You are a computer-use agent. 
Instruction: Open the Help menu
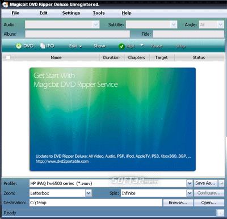coord(127,13)
